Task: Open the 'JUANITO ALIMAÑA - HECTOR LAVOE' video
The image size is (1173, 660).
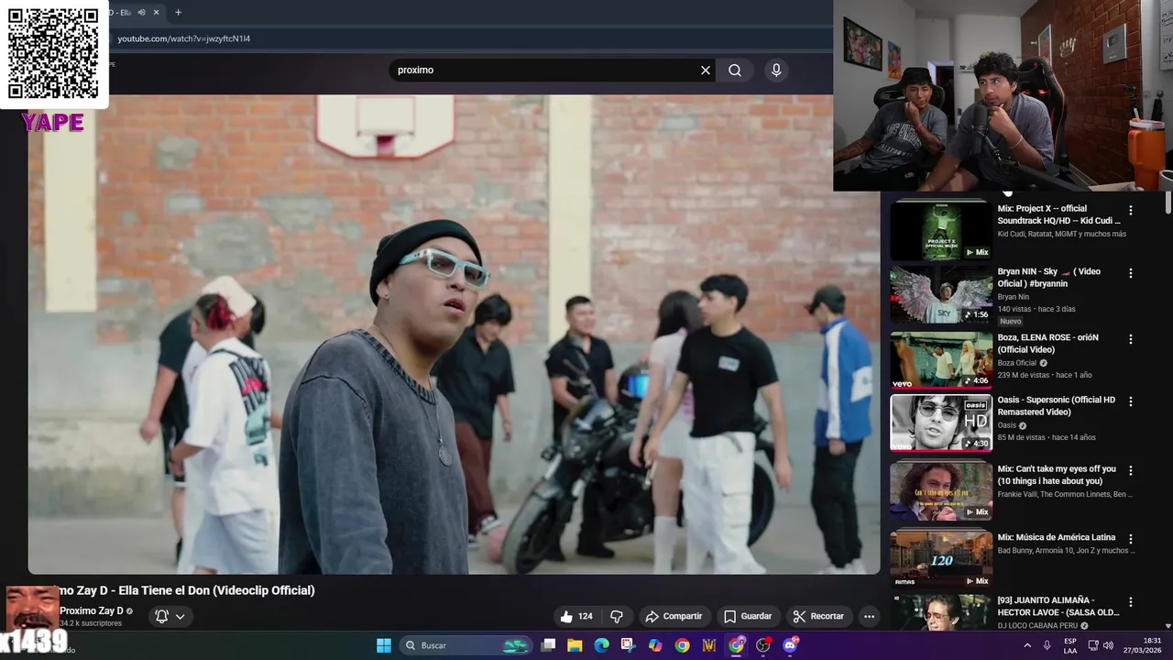Action: pos(1058,606)
